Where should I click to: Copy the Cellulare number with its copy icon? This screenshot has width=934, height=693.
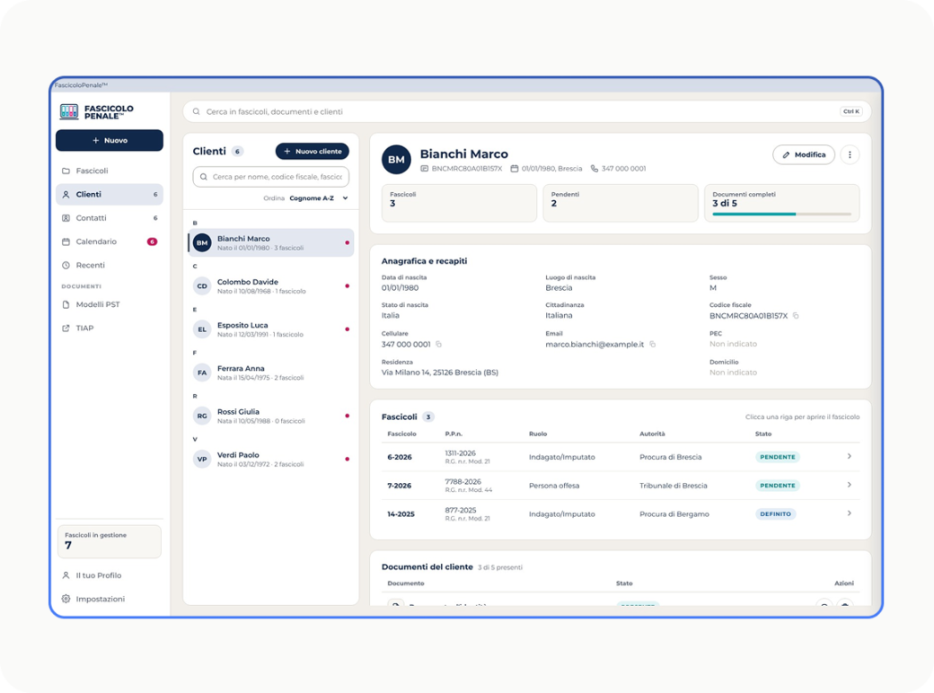pos(439,344)
